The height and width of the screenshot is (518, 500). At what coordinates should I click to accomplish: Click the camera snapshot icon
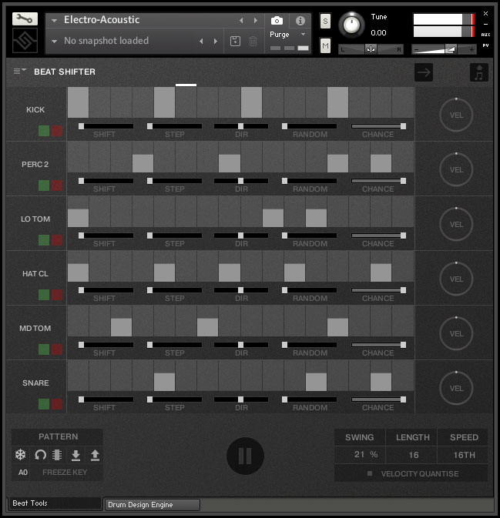(x=277, y=21)
